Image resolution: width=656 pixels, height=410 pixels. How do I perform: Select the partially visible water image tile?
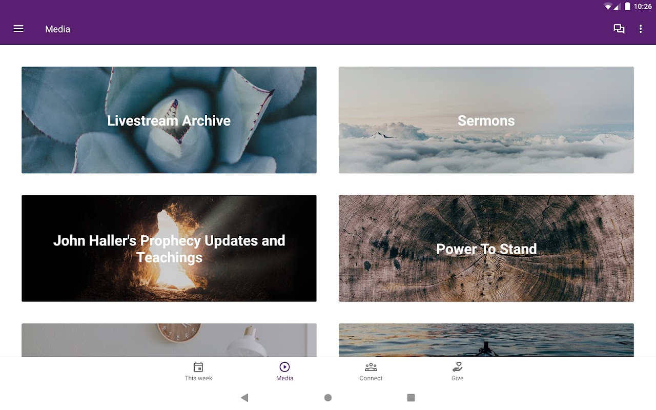click(x=486, y=340)
